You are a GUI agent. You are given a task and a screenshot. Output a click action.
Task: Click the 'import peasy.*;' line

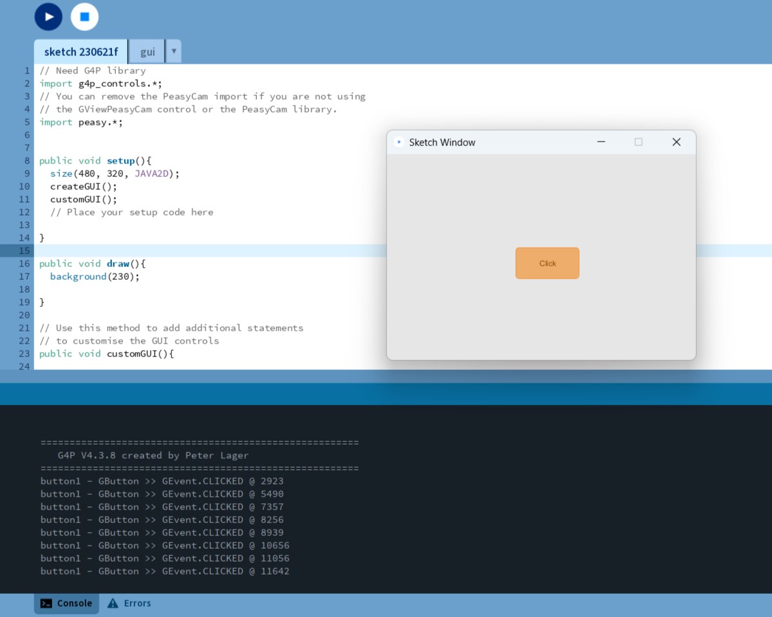click(80, 122)
